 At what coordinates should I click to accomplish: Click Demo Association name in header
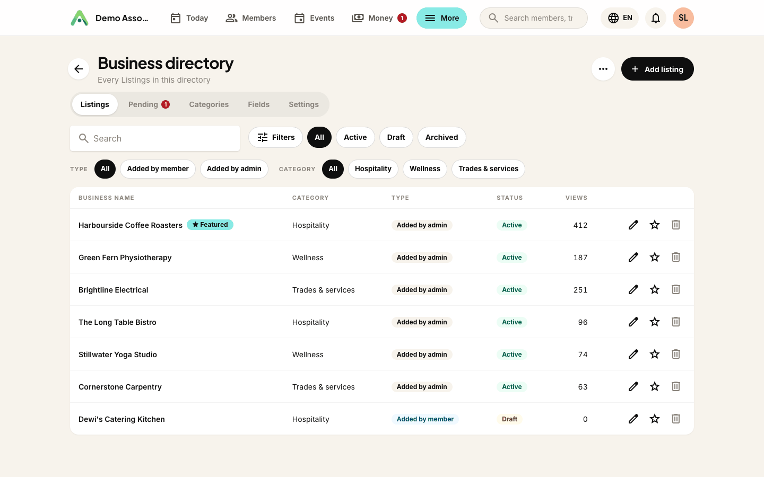click(x=122, y=18)
